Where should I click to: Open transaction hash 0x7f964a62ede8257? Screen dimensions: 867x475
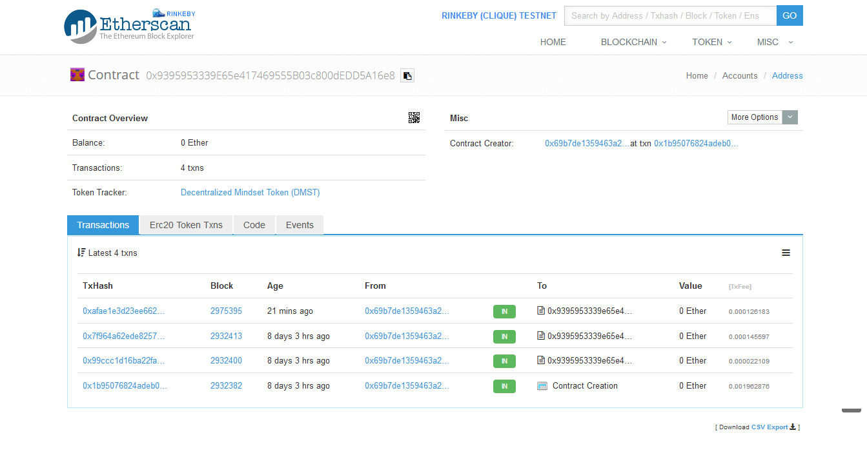(124, 336)
